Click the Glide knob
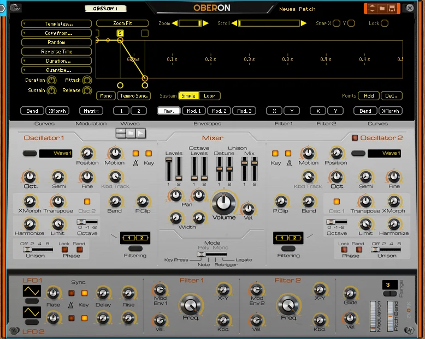Image resolution: width=425 pixels, height=339 pixels. click(350, 293)
